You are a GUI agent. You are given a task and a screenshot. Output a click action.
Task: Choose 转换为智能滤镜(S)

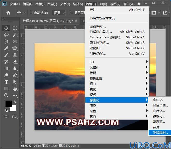[x=117, y=18]
